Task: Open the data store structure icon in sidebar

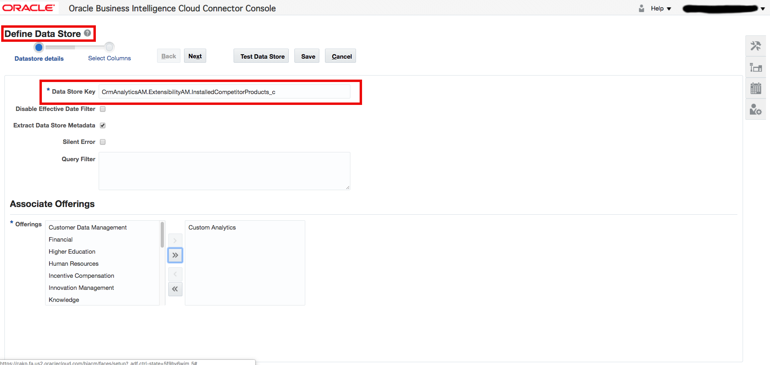Action: tap(756, 67)
